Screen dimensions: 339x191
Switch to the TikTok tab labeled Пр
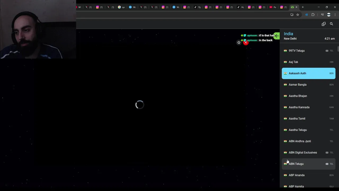[x=197, y=7]
